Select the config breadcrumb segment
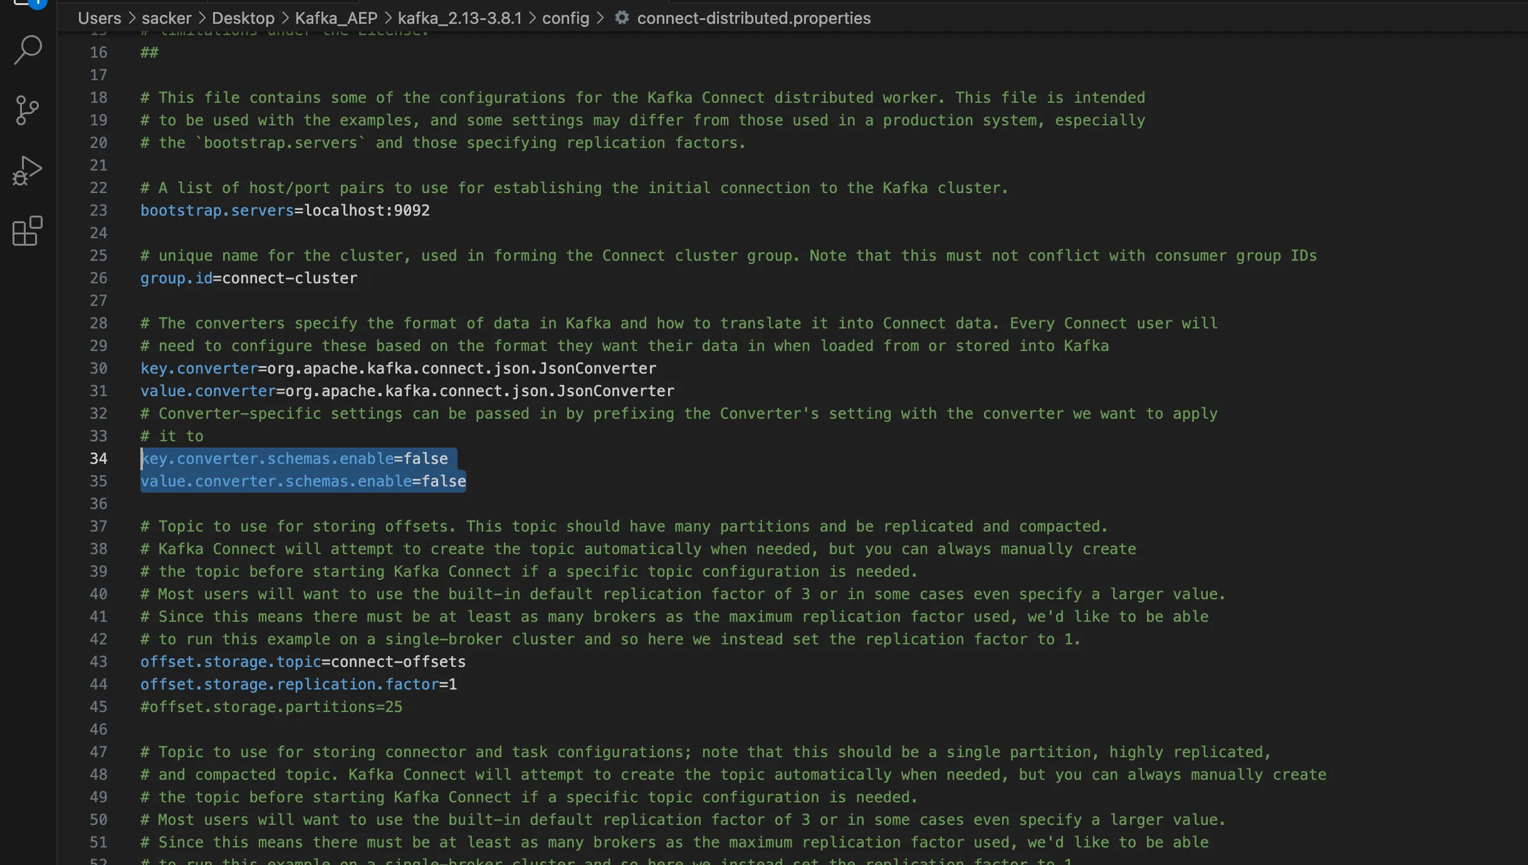Screen dimensions: 1528x865 coord(565,18)
